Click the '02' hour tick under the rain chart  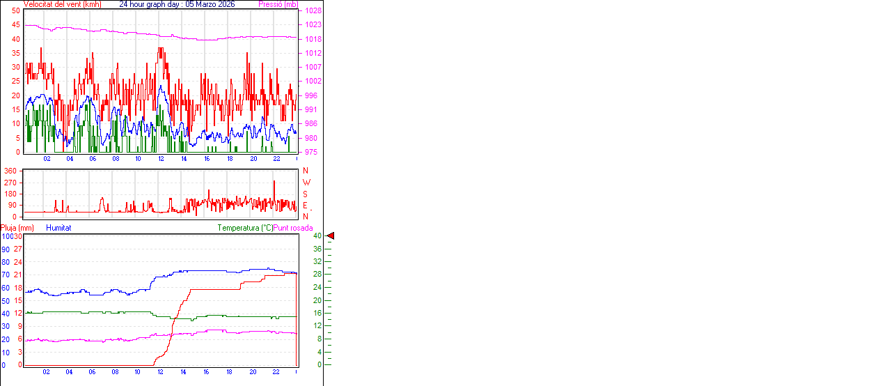coord(47,372)
